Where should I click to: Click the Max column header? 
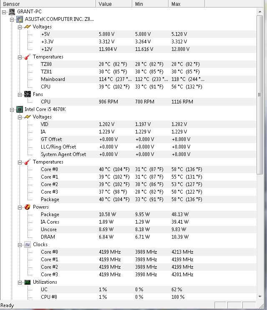click(x=187, y=4)
